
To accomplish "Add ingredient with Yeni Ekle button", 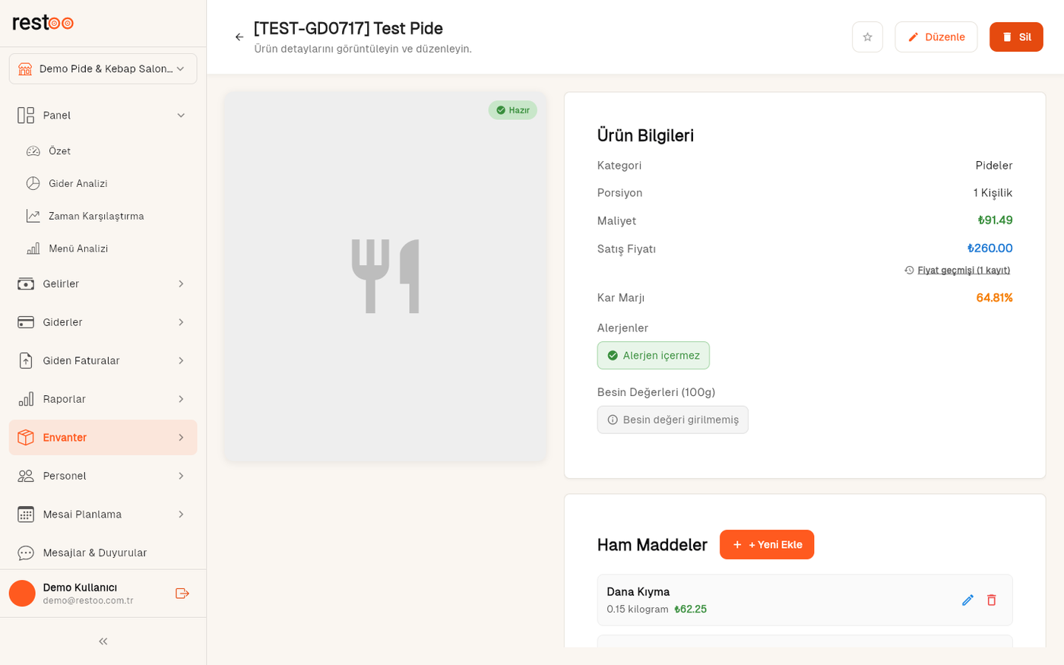I will tap(767, 545).
